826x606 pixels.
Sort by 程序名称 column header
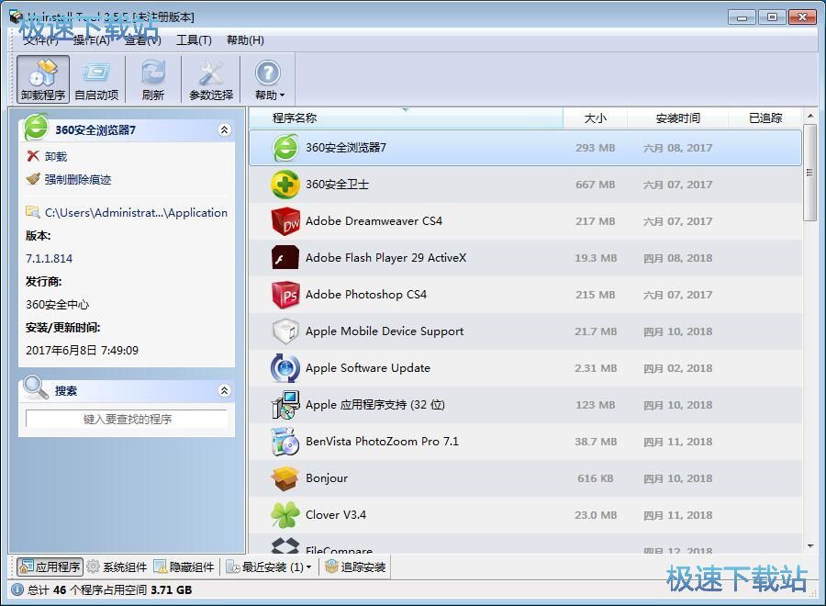point(406,118)
